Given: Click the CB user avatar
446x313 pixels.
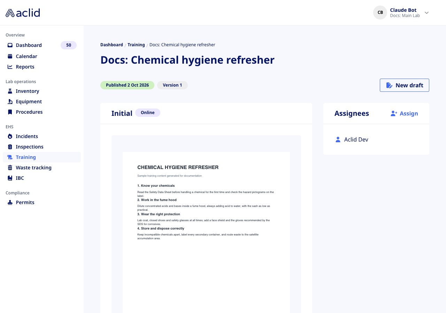Looking at the screenshot, I should click(x=380, y=13).
